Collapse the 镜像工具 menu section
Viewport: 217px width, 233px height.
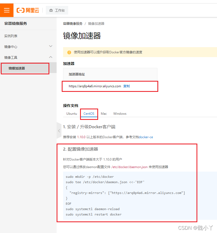pyautogui.click(x=28, y=57)
